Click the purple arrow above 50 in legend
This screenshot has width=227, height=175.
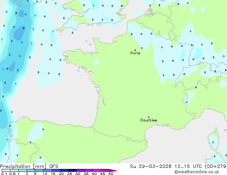tap(113, 170)
